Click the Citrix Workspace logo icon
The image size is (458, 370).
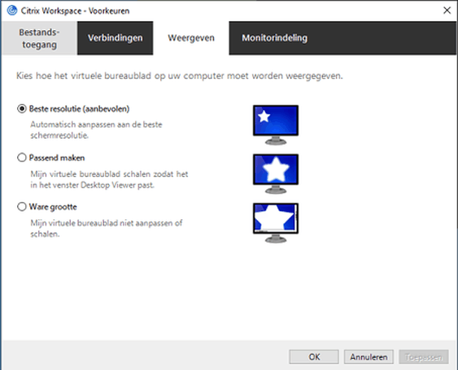[x=12, y=11]
